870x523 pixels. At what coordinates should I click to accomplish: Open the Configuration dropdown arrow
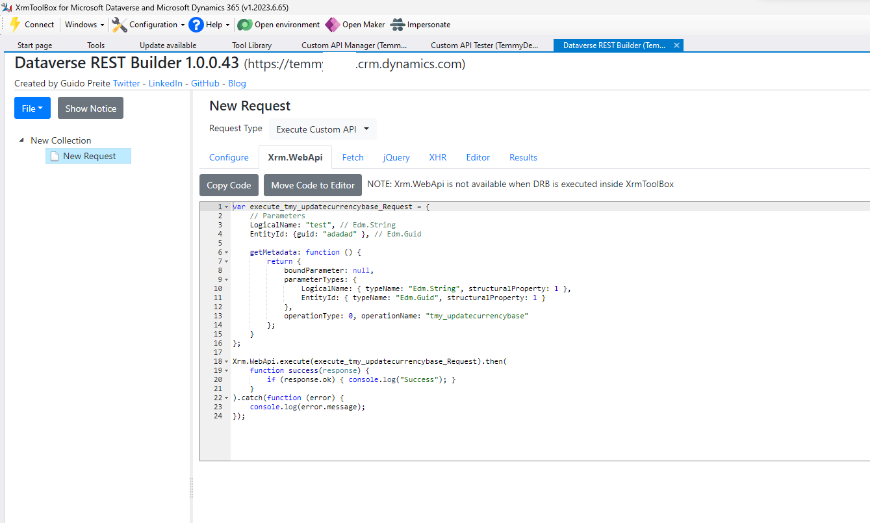[183, 25]
